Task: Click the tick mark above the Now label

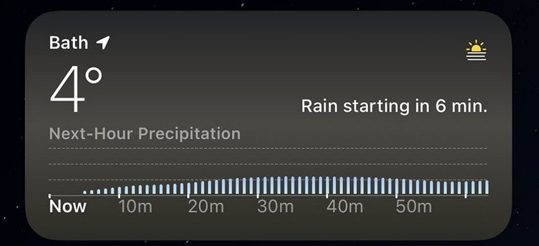Action: [x=50, y=196]
